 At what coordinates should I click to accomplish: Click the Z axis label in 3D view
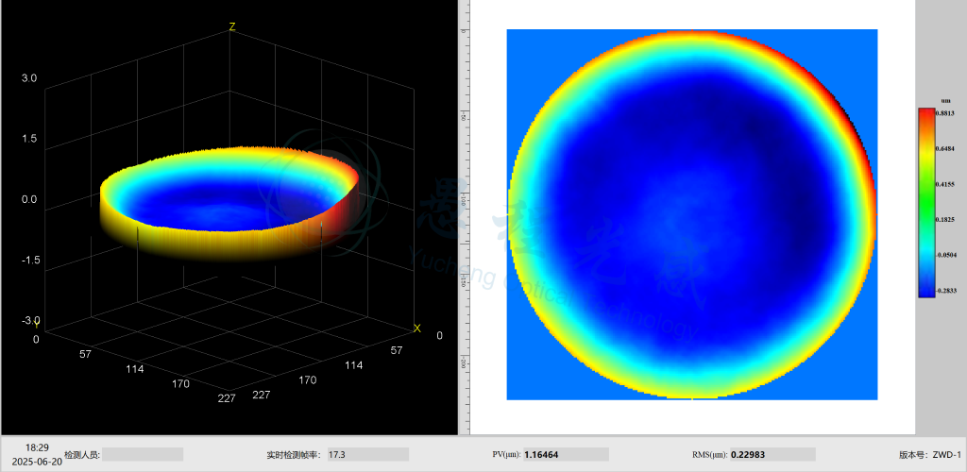pos(232,26)
